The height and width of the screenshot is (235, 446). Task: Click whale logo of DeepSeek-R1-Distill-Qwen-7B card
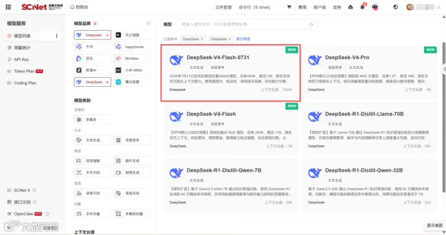pos(176,173)
